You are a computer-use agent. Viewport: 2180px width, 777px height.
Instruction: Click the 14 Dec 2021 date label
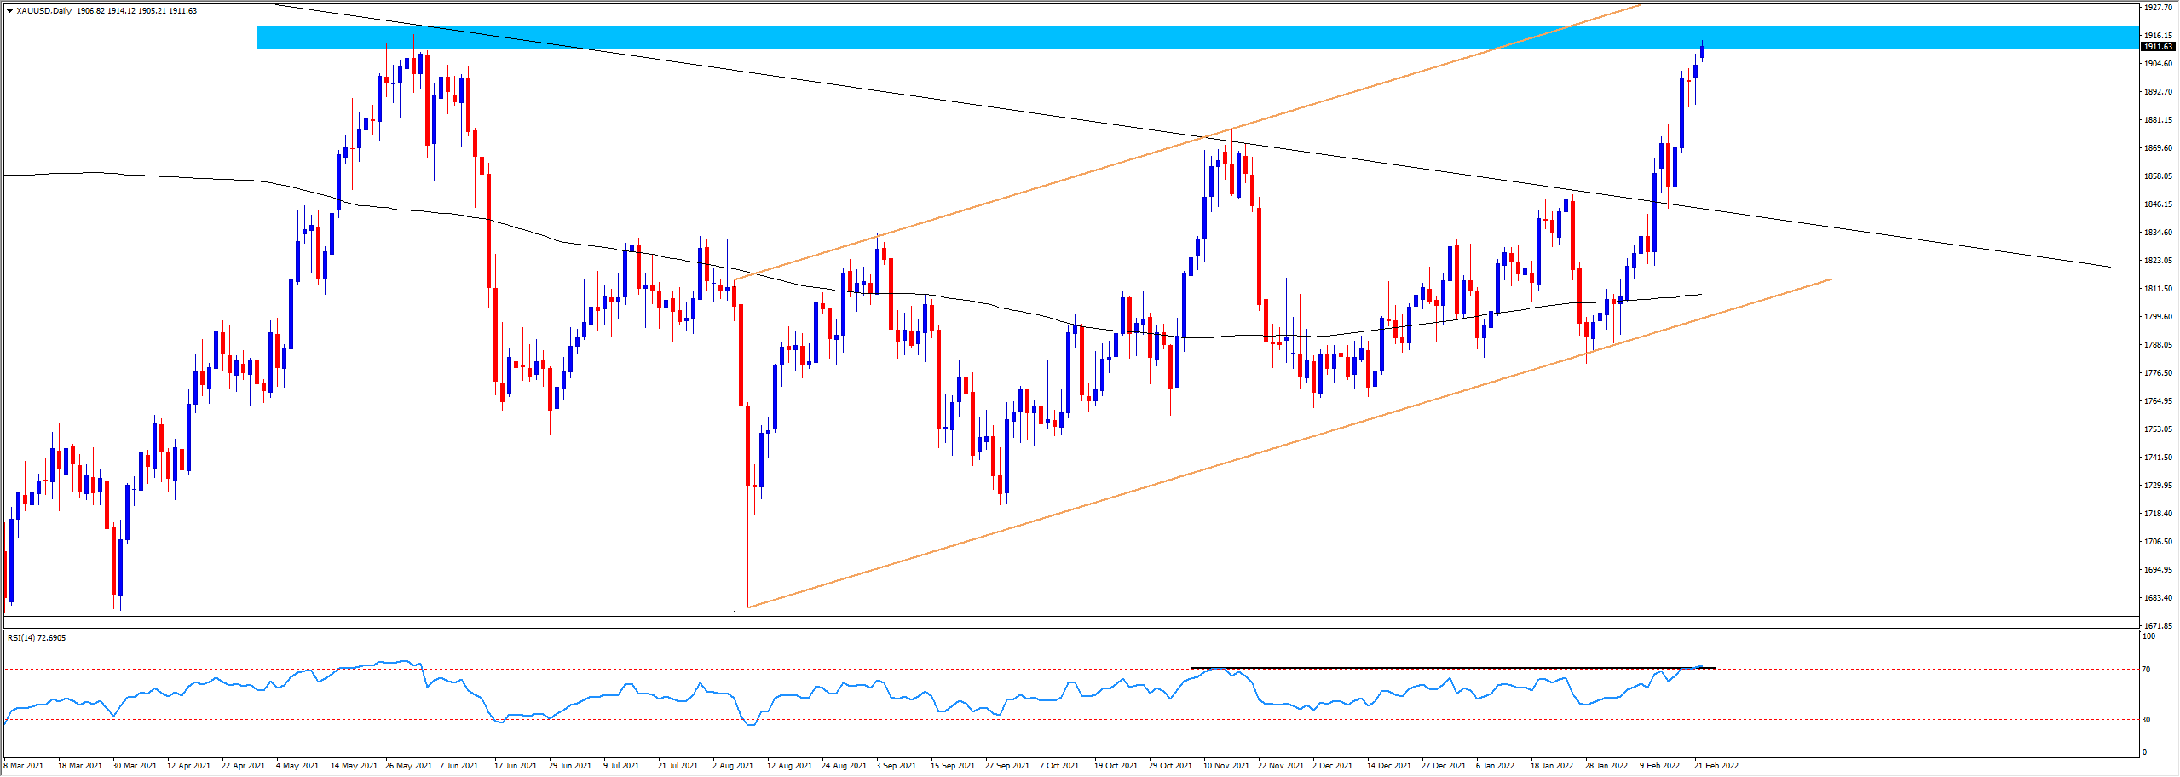(1388, 766)
